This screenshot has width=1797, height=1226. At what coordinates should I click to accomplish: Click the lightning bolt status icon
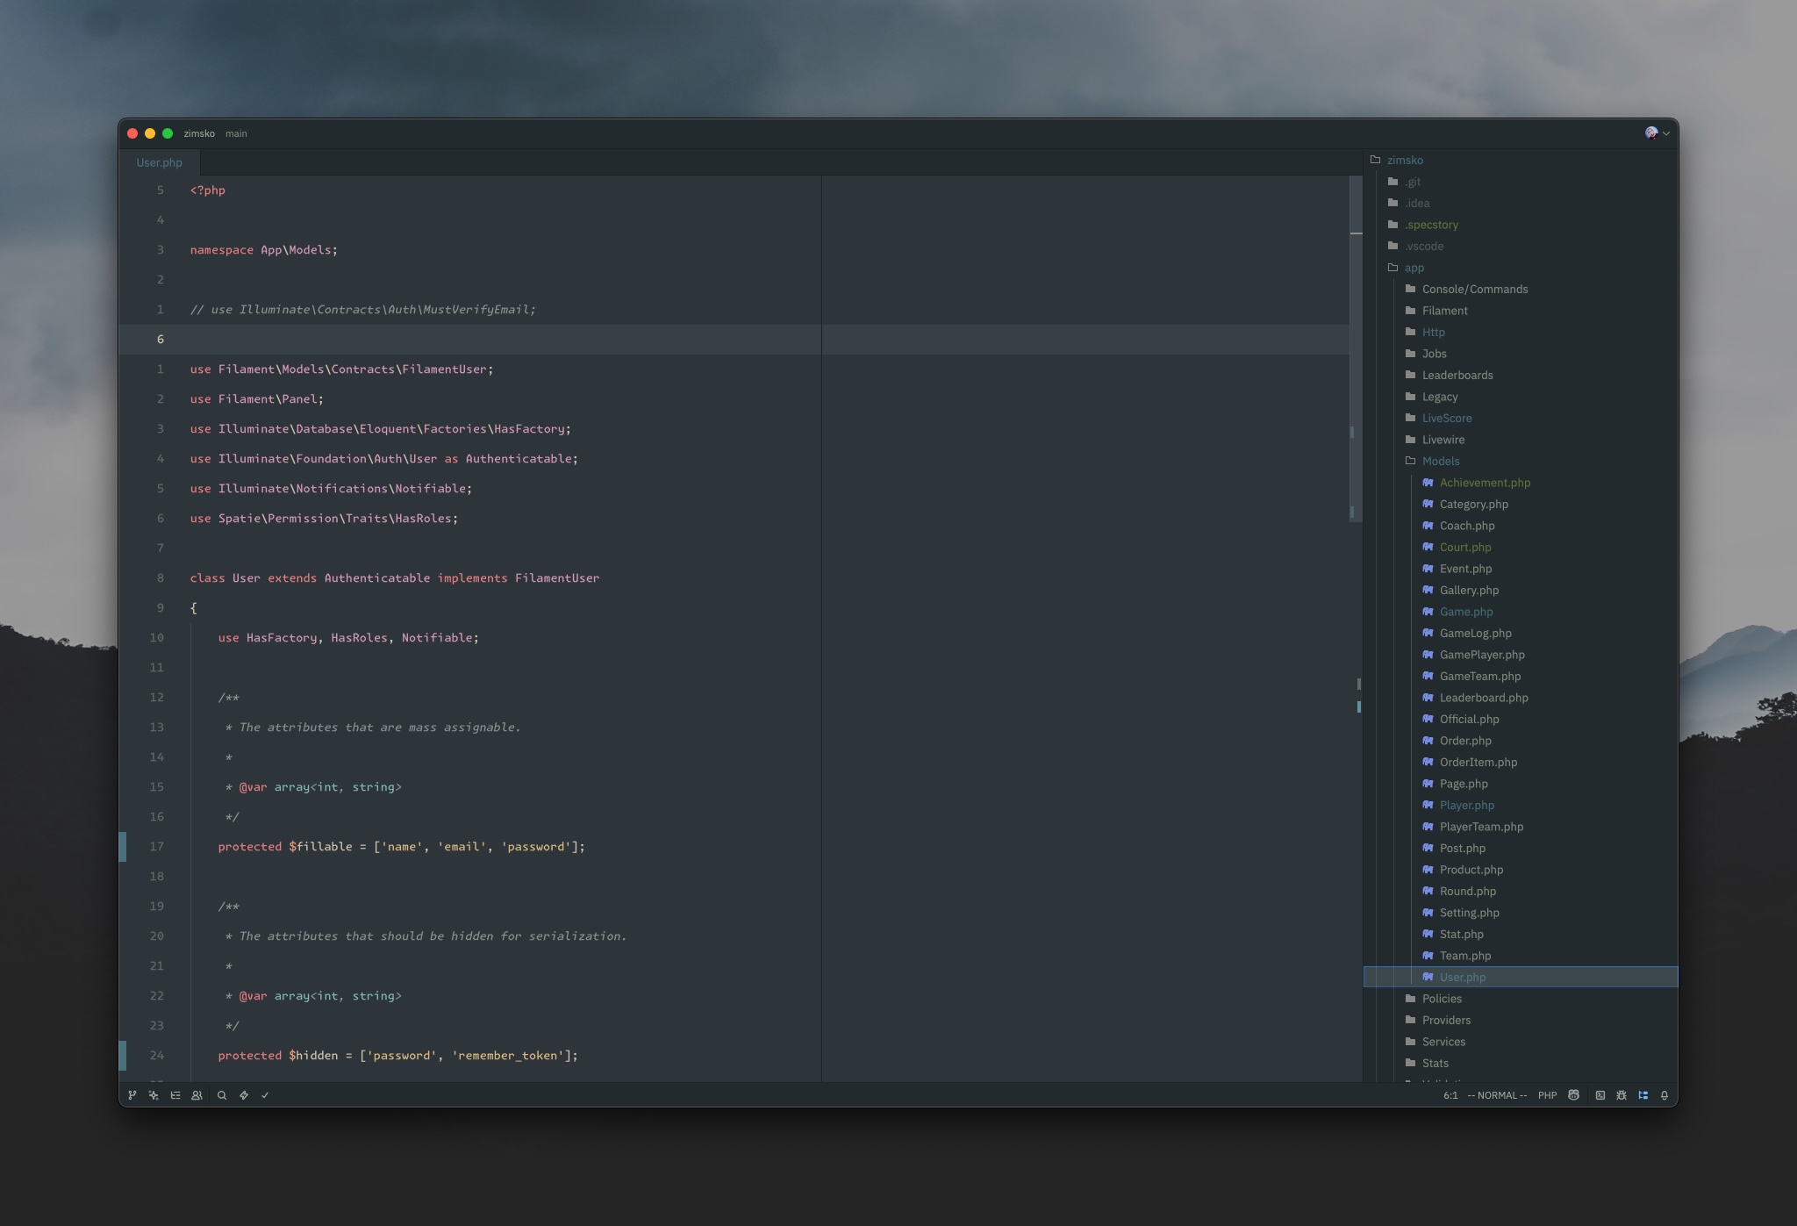pyautogui.click(x=244, y=1095)
